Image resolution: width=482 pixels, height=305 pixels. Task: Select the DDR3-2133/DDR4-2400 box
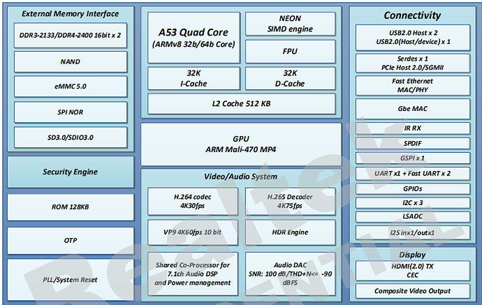point(71,36)
